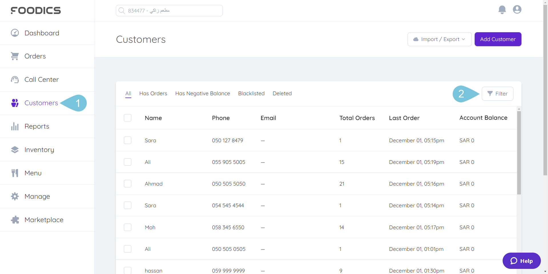Viewport: 548px width, 274px height.
Task: Click inside the restaurant search field
Action: pyautogui.click(x=169, y=10)
